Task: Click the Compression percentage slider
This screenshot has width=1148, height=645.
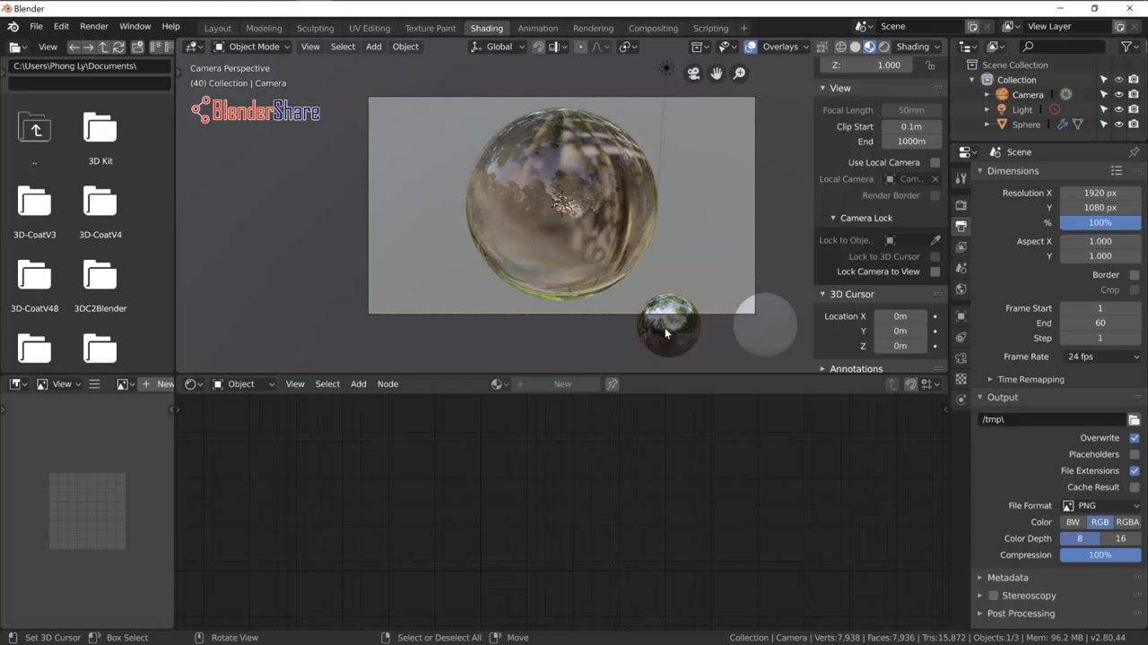Action: tap(1100, 555)
